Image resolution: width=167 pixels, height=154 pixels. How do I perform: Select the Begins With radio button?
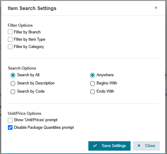point(92,84)
